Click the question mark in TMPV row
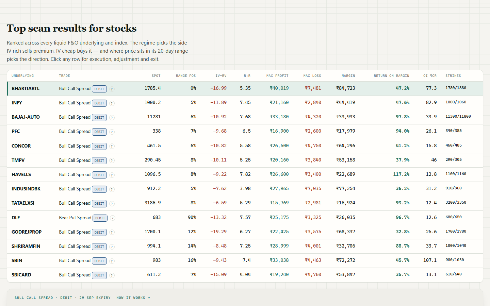 [x=112, y=161]
